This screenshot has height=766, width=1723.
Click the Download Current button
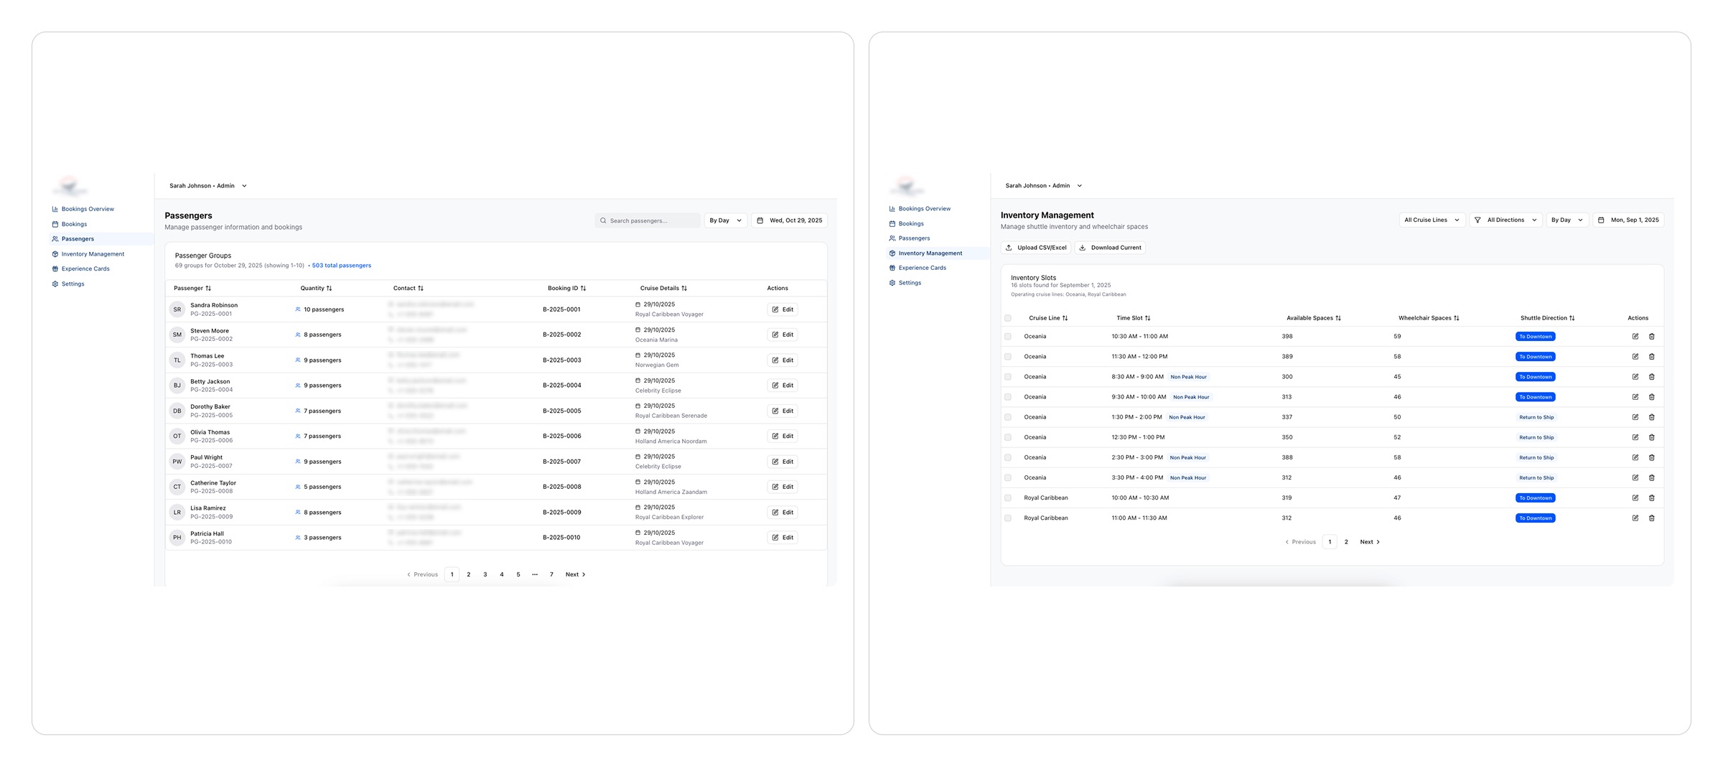coord(1110,248)
